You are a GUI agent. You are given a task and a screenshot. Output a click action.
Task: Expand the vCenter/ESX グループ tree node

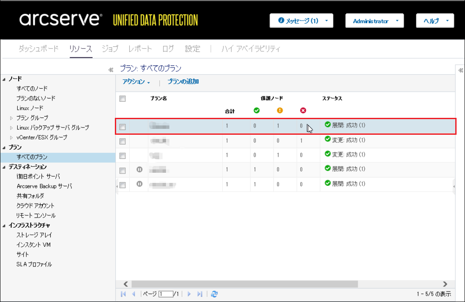tap(11, 138)
